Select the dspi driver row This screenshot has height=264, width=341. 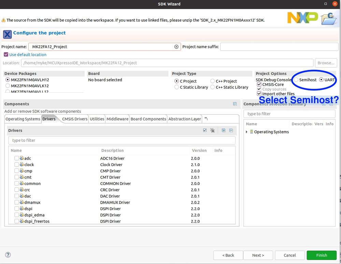click(122, 209)
